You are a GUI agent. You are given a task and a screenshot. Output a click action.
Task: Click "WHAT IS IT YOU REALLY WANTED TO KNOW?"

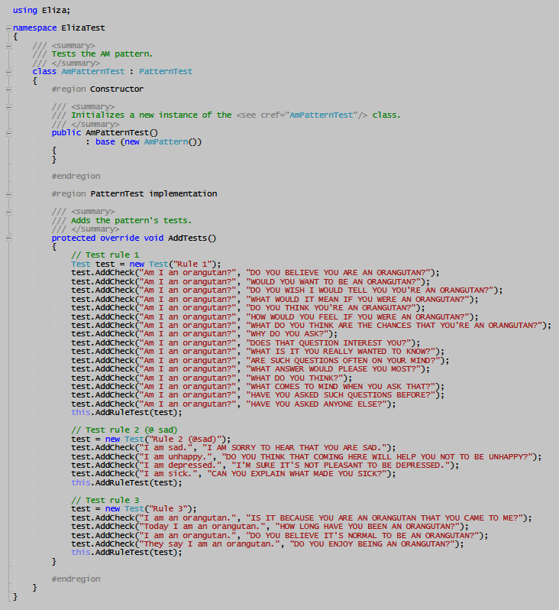[x=342, y=352]
